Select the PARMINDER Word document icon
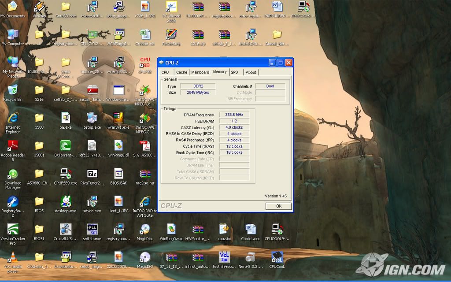This screenshot has height=282, width=451. coord(277,6)
